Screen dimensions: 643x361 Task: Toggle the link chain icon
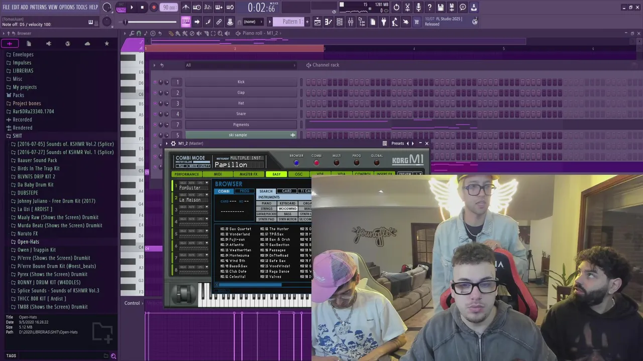[x=219, y=22]
